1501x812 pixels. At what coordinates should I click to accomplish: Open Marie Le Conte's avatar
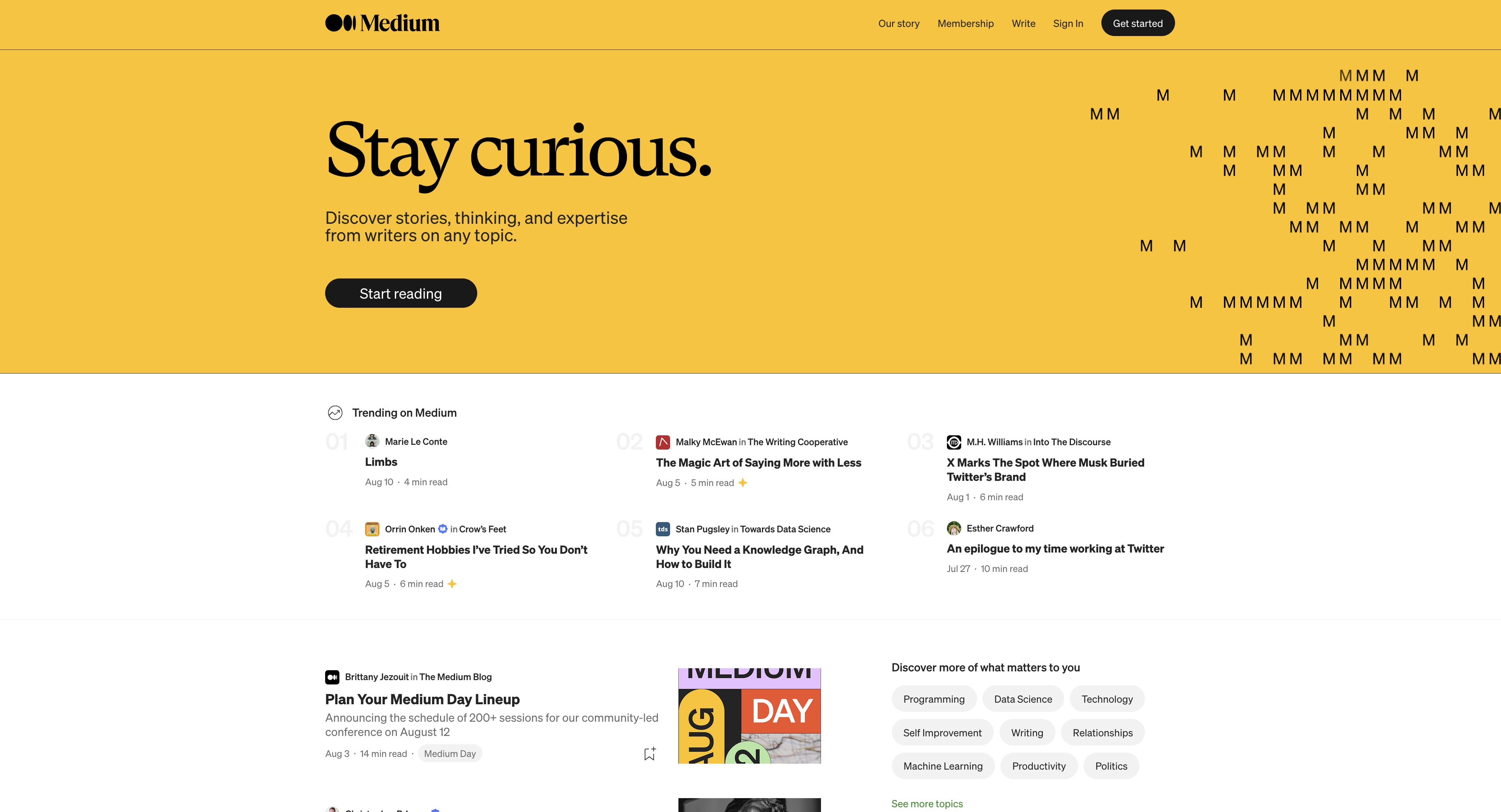point(372,441)
